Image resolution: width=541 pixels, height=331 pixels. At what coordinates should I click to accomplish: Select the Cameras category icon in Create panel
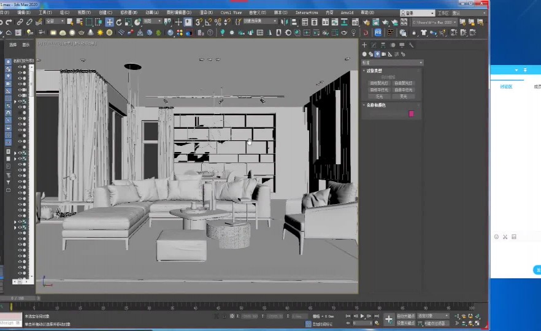[384, 54]
